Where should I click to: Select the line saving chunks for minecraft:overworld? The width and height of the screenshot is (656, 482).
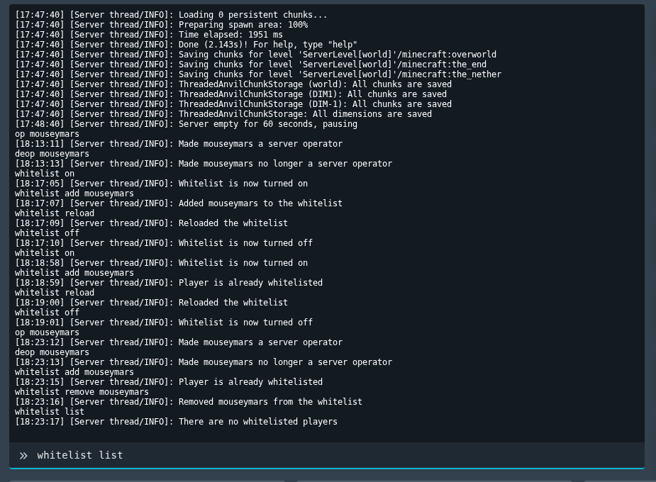255,55
